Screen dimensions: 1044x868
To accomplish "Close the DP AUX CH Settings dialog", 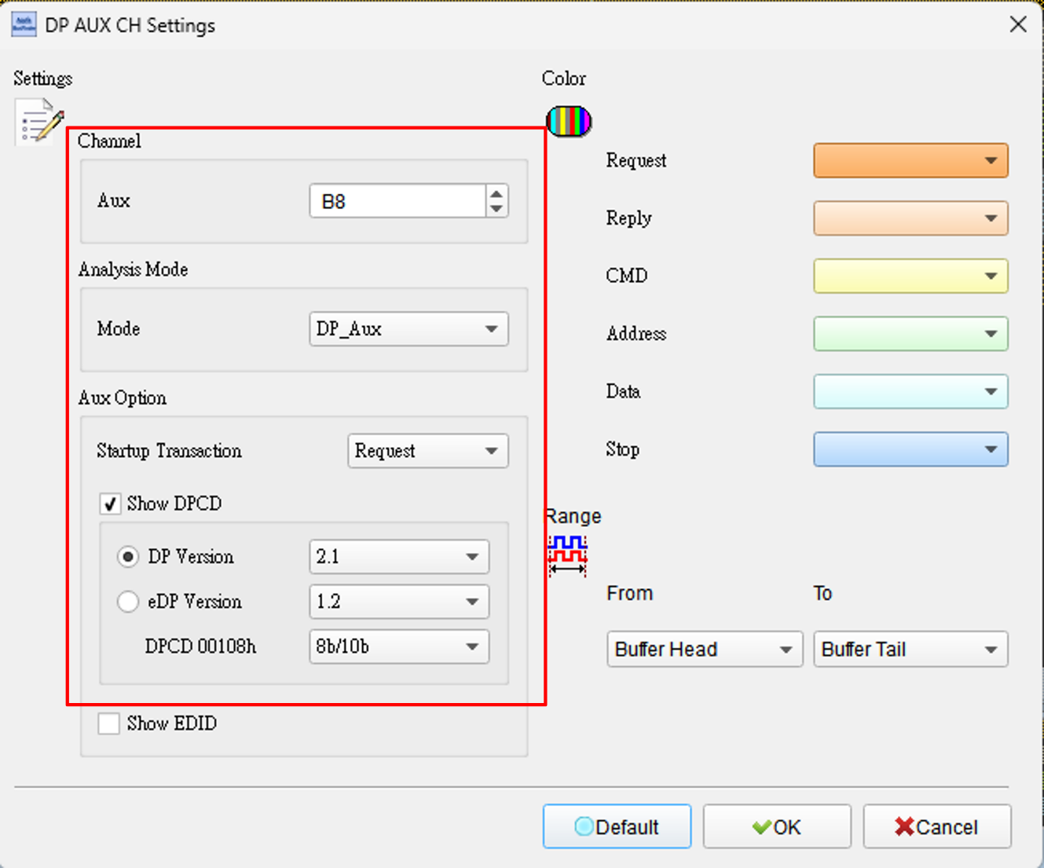I will 1018,24.
